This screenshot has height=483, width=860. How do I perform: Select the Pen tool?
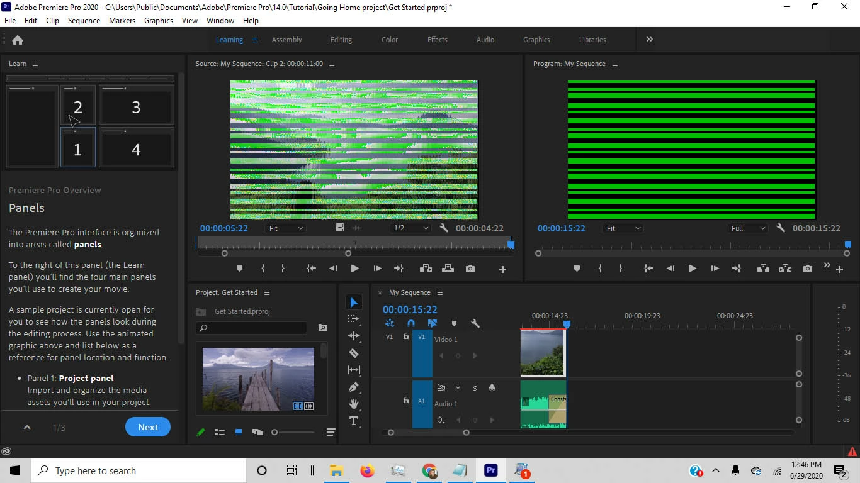[354, 387]
